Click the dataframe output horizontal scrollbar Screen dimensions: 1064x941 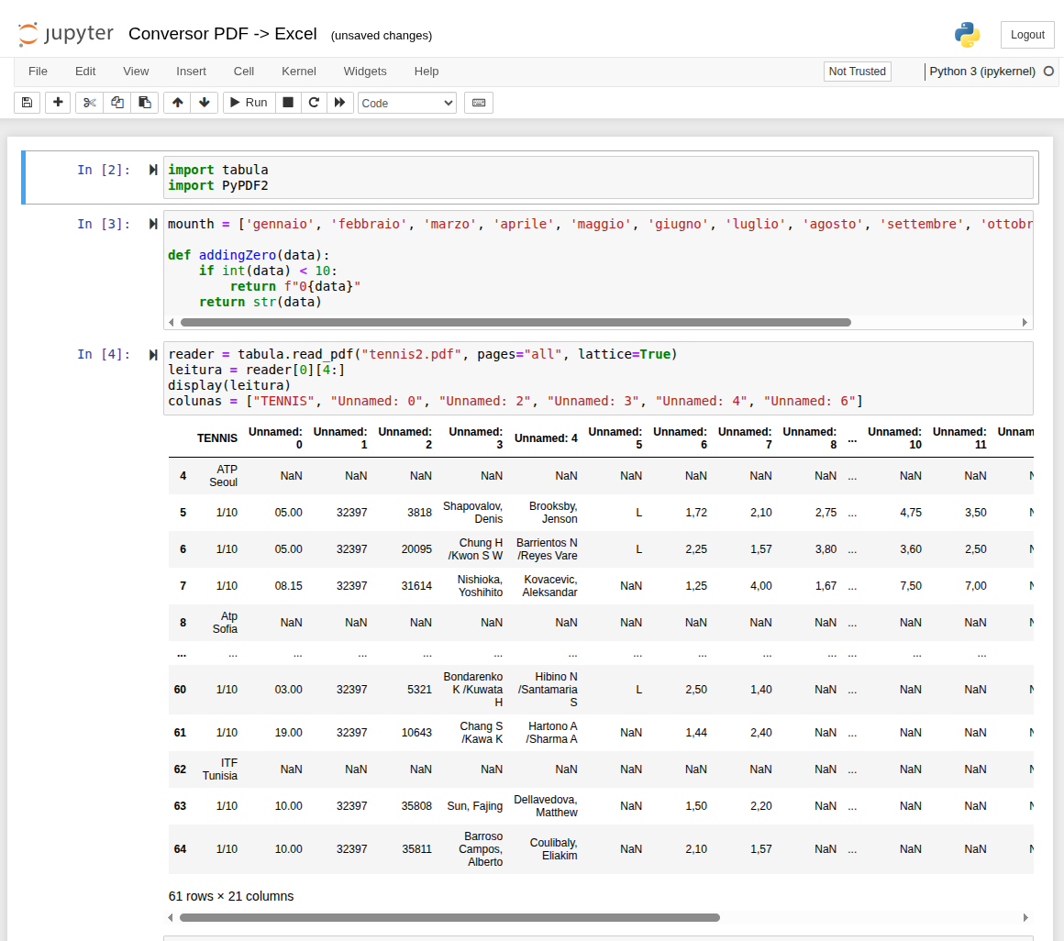click(449, 917)
